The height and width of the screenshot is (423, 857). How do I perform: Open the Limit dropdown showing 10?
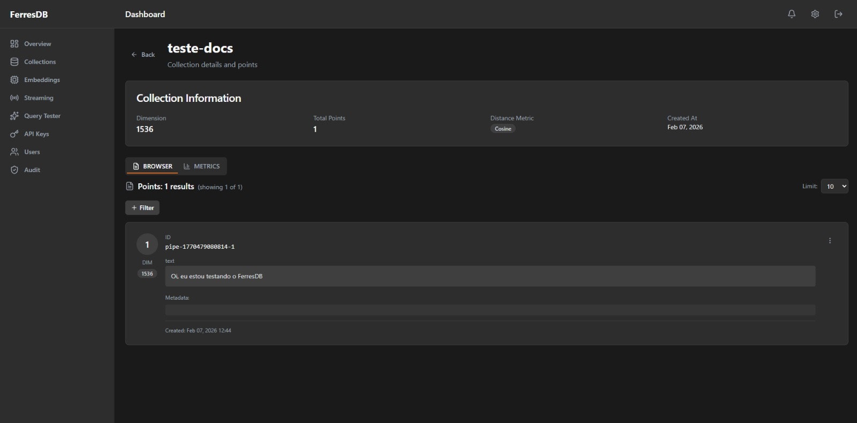[x=835, y=186]
